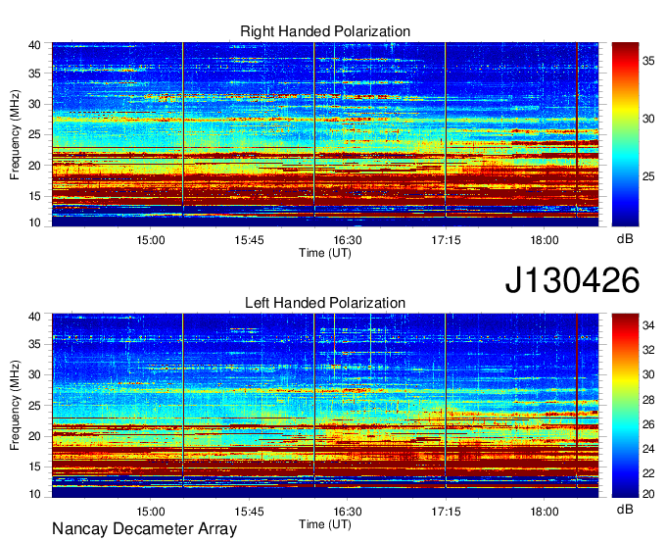Click the 15:45 tick of Right Handed plot
The width and height of the screenshot is (666, 541).
click(249, 240)
